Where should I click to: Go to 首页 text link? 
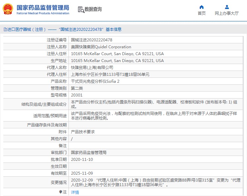(202, 13)
